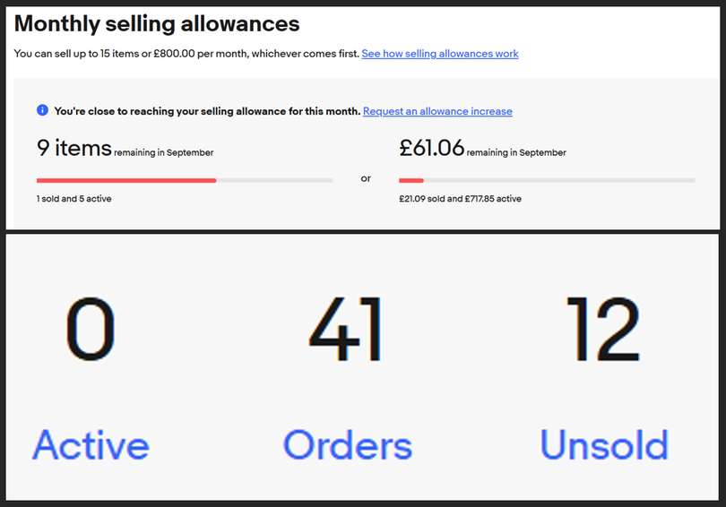Click the 12 unsold count number
The width and height of the screenshot is (726, 507).
[x=603, y=329]
